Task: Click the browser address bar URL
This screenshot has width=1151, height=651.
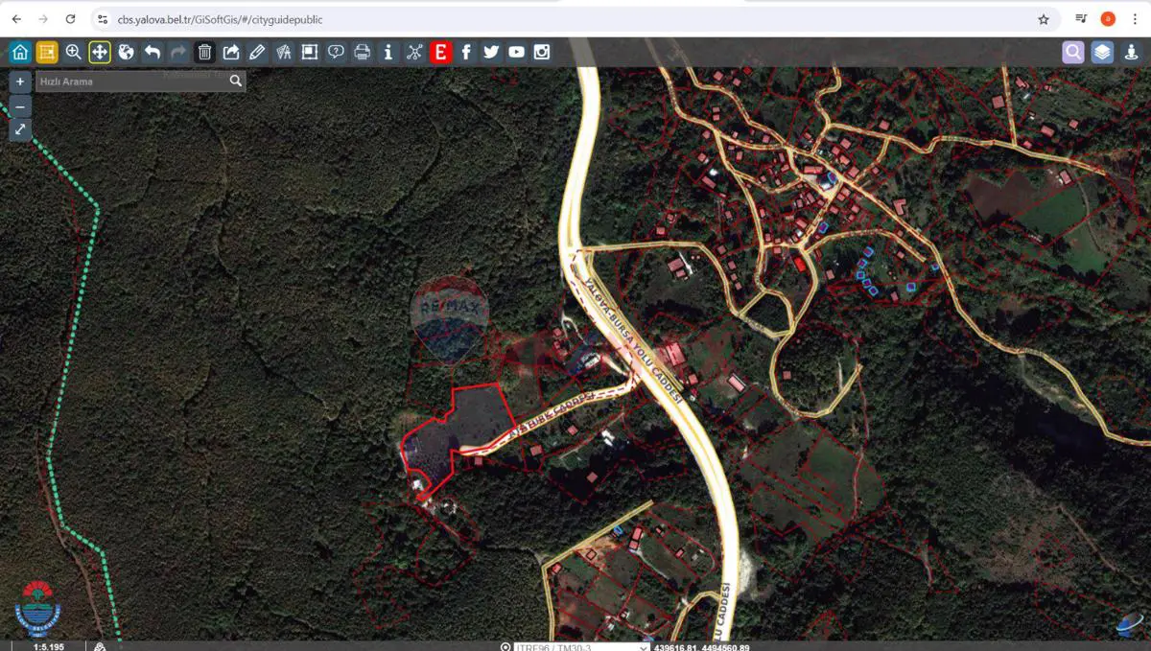Action: 221,19
